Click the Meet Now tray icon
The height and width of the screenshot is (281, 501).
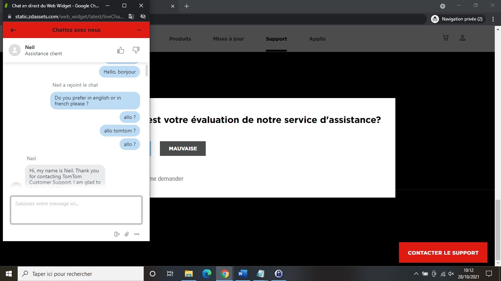tap(434, 274)
